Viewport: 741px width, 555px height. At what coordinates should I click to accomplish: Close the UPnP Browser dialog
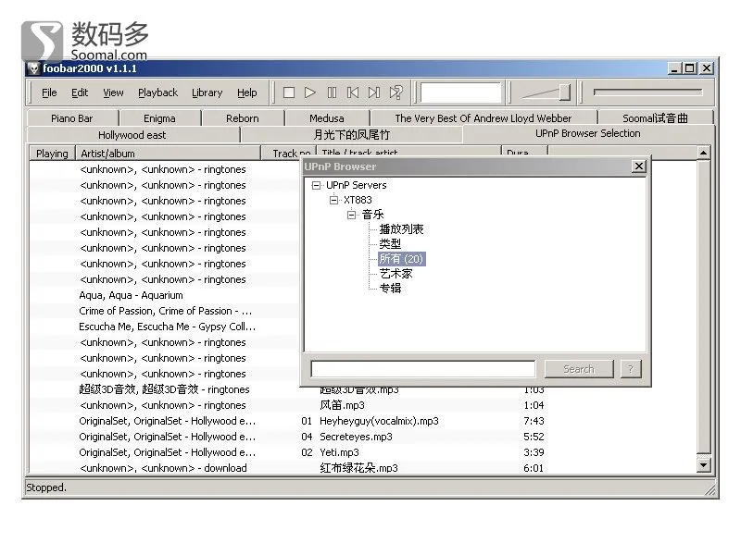(639, 166)
